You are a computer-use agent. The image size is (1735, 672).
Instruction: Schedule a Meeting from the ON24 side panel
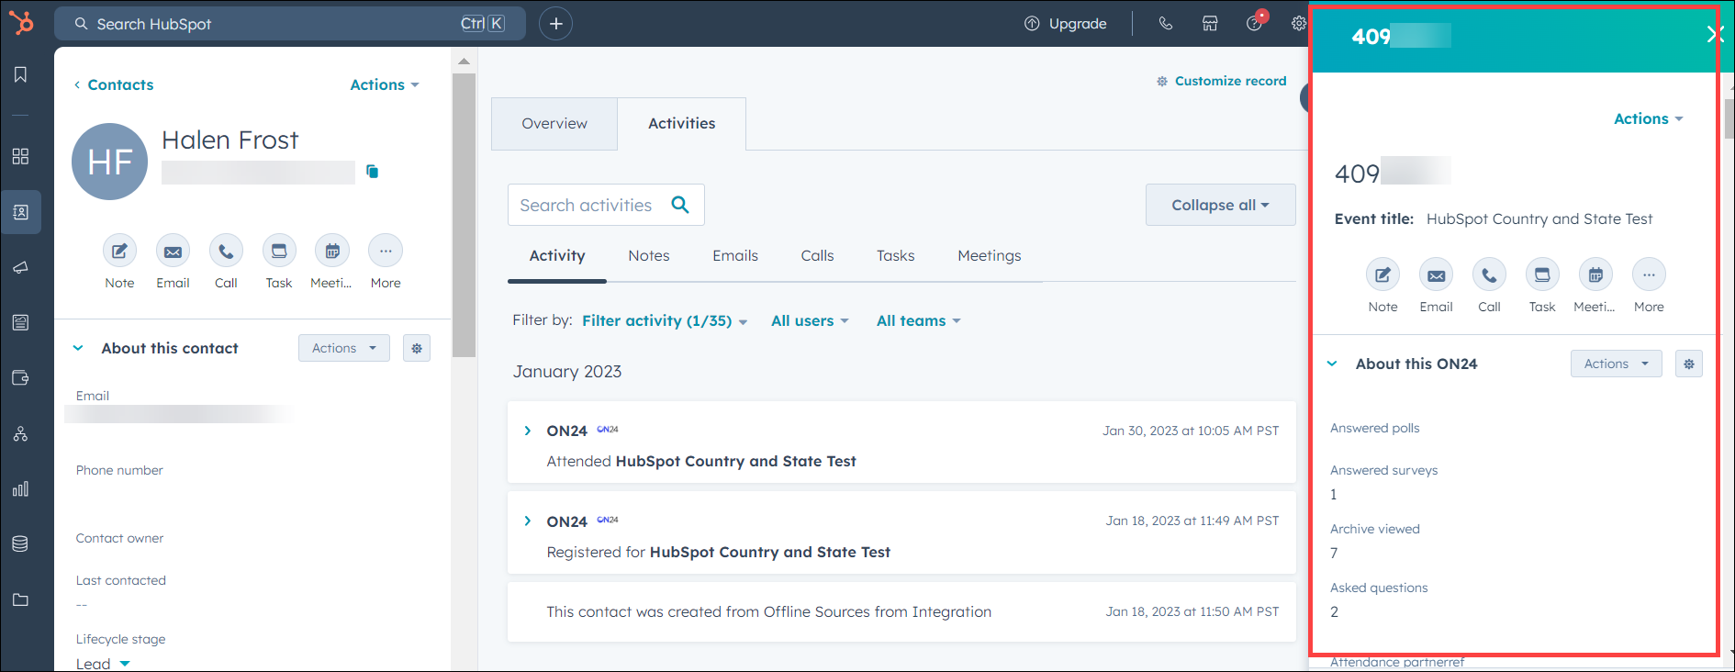pyautogui.click(x=1595, y=274)
